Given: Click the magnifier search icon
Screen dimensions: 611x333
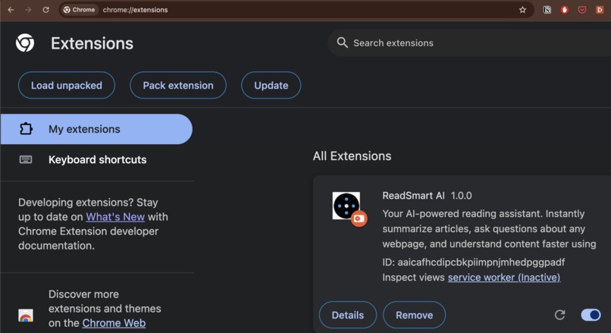Looking at the screenshot, I should point(342,42).
